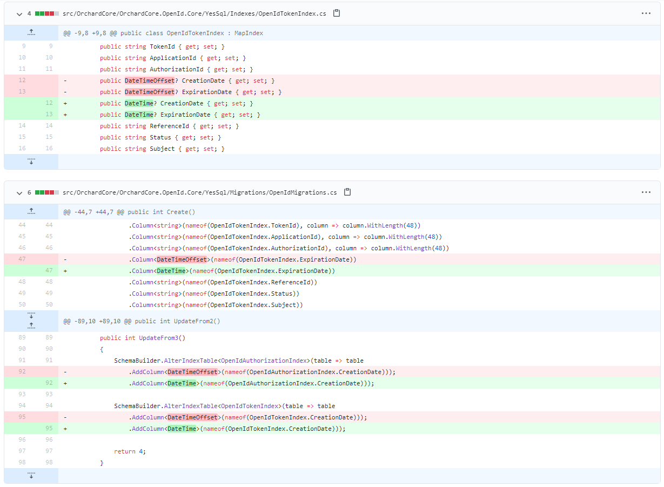Click the diffstat count 4 for OpenIdTokenIndex.cs
664x487 pixels.
[x=29, y=13]
